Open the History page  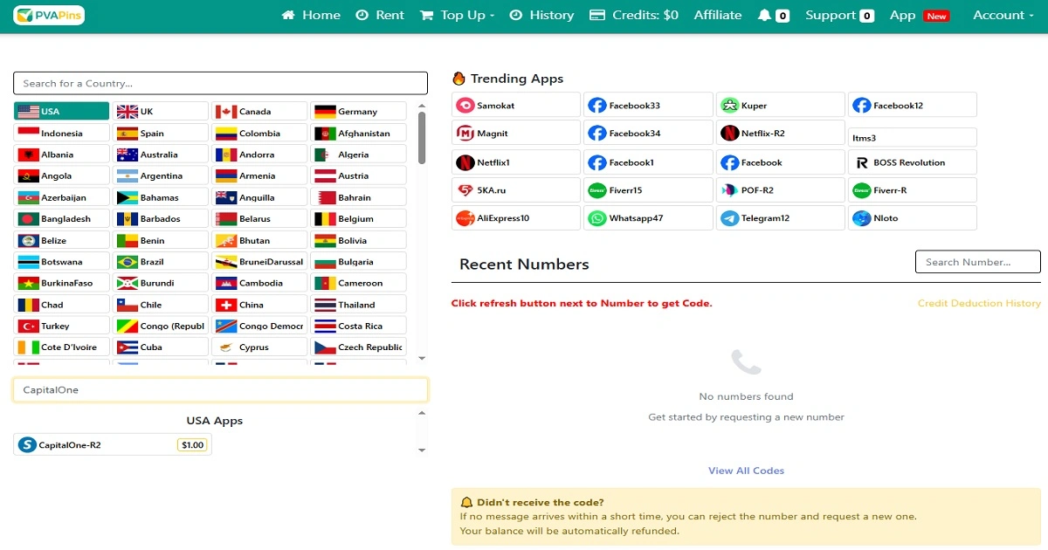[541, 15]
